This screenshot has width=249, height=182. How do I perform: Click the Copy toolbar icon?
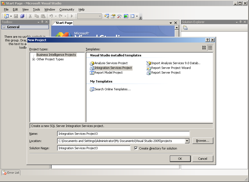(37, 16)
